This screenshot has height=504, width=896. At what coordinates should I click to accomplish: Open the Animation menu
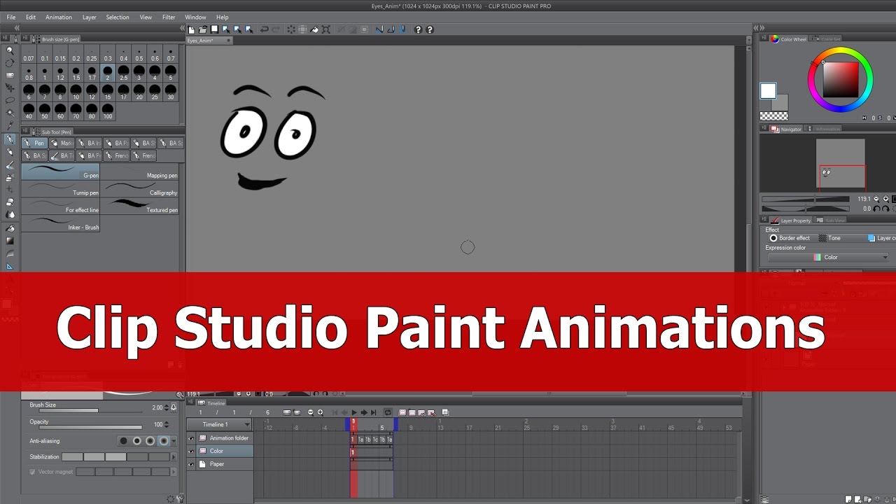[59, 17]
